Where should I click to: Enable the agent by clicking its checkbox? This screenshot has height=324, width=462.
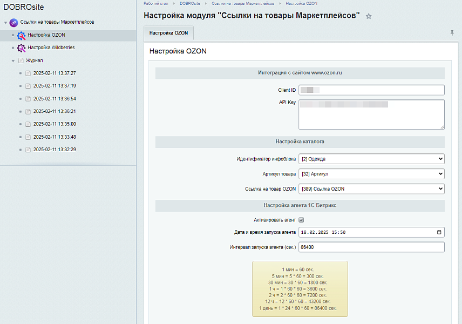301,219
